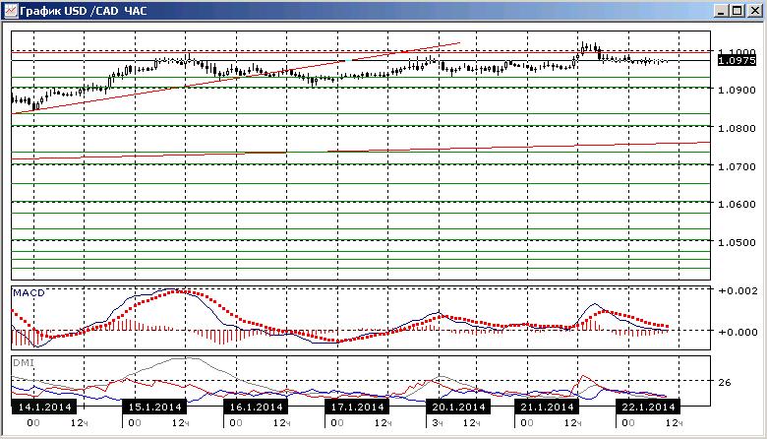Maximize the USD/CAD chart window
The height and width of the screenshot is (439, 767).
737,11
